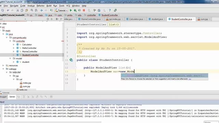Click controller in breadcrumb bar
Viewport: 219px width, 123px height.
[91, 15]
